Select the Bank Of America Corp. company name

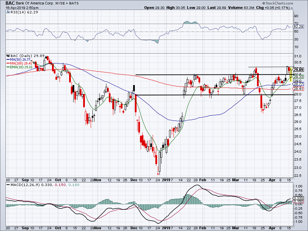[x=35, y=3]
